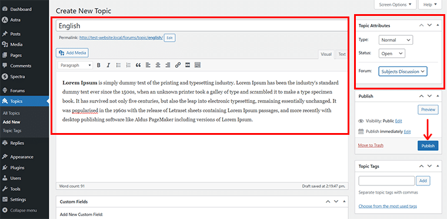Click the Preview button
The width and height of the screenshot is (447, 219).
(428, 109)
